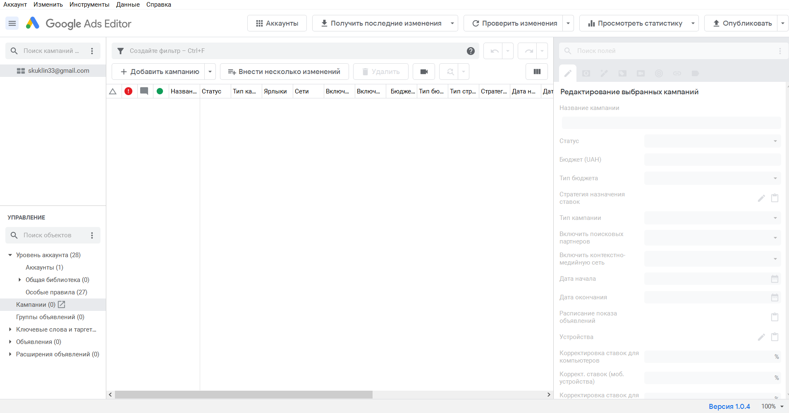Click Просмотреть статистику button
The height and width of the screenshot is (413, 789).
pyautogui.click(x=634, y=24)
